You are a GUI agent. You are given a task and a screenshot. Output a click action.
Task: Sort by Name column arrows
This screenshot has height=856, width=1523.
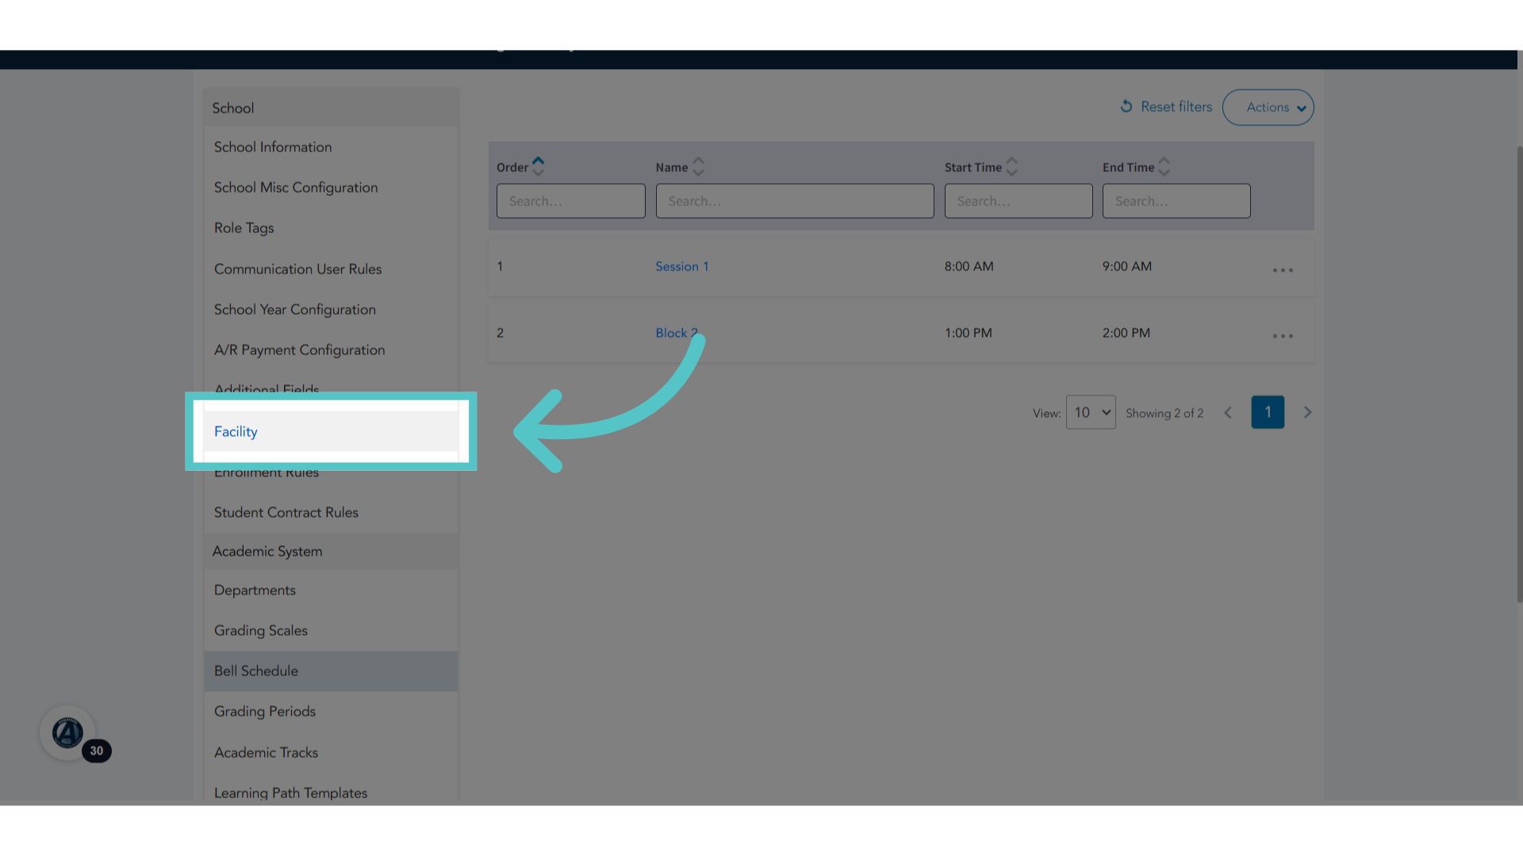coord(698,166)
